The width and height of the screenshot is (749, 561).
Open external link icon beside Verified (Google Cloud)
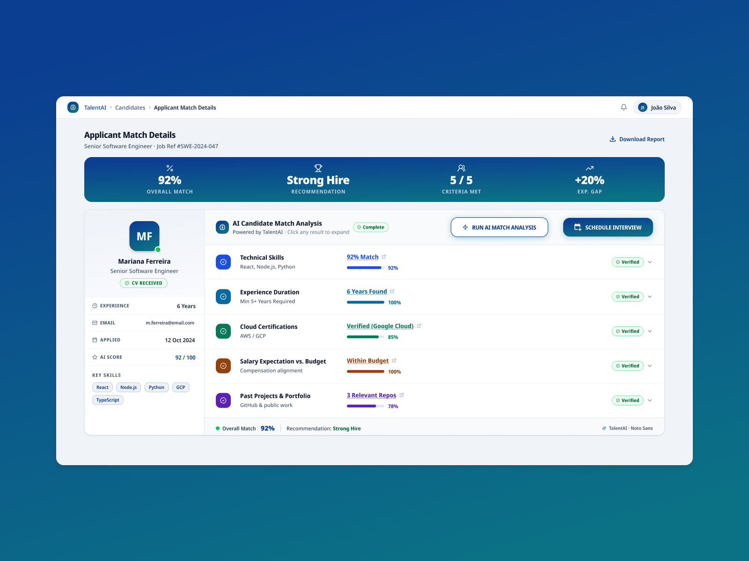tap(419, 326)
